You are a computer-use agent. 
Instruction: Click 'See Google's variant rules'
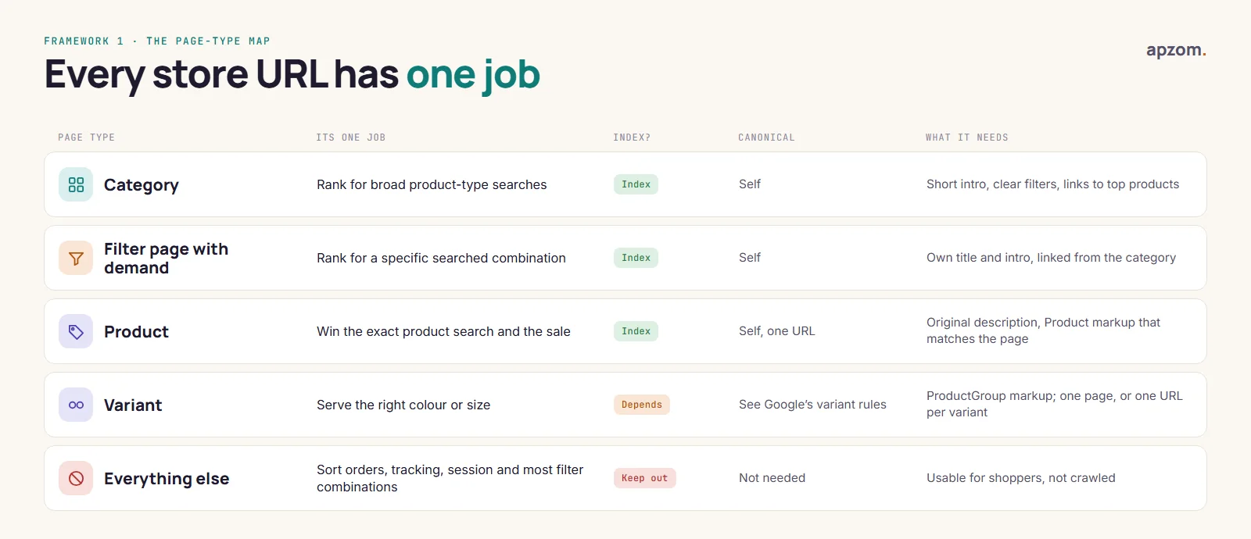(812, 405)
